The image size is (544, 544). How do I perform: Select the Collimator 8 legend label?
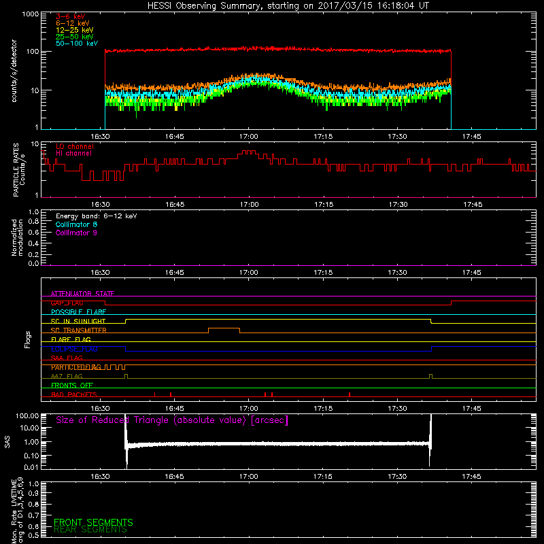76,224
